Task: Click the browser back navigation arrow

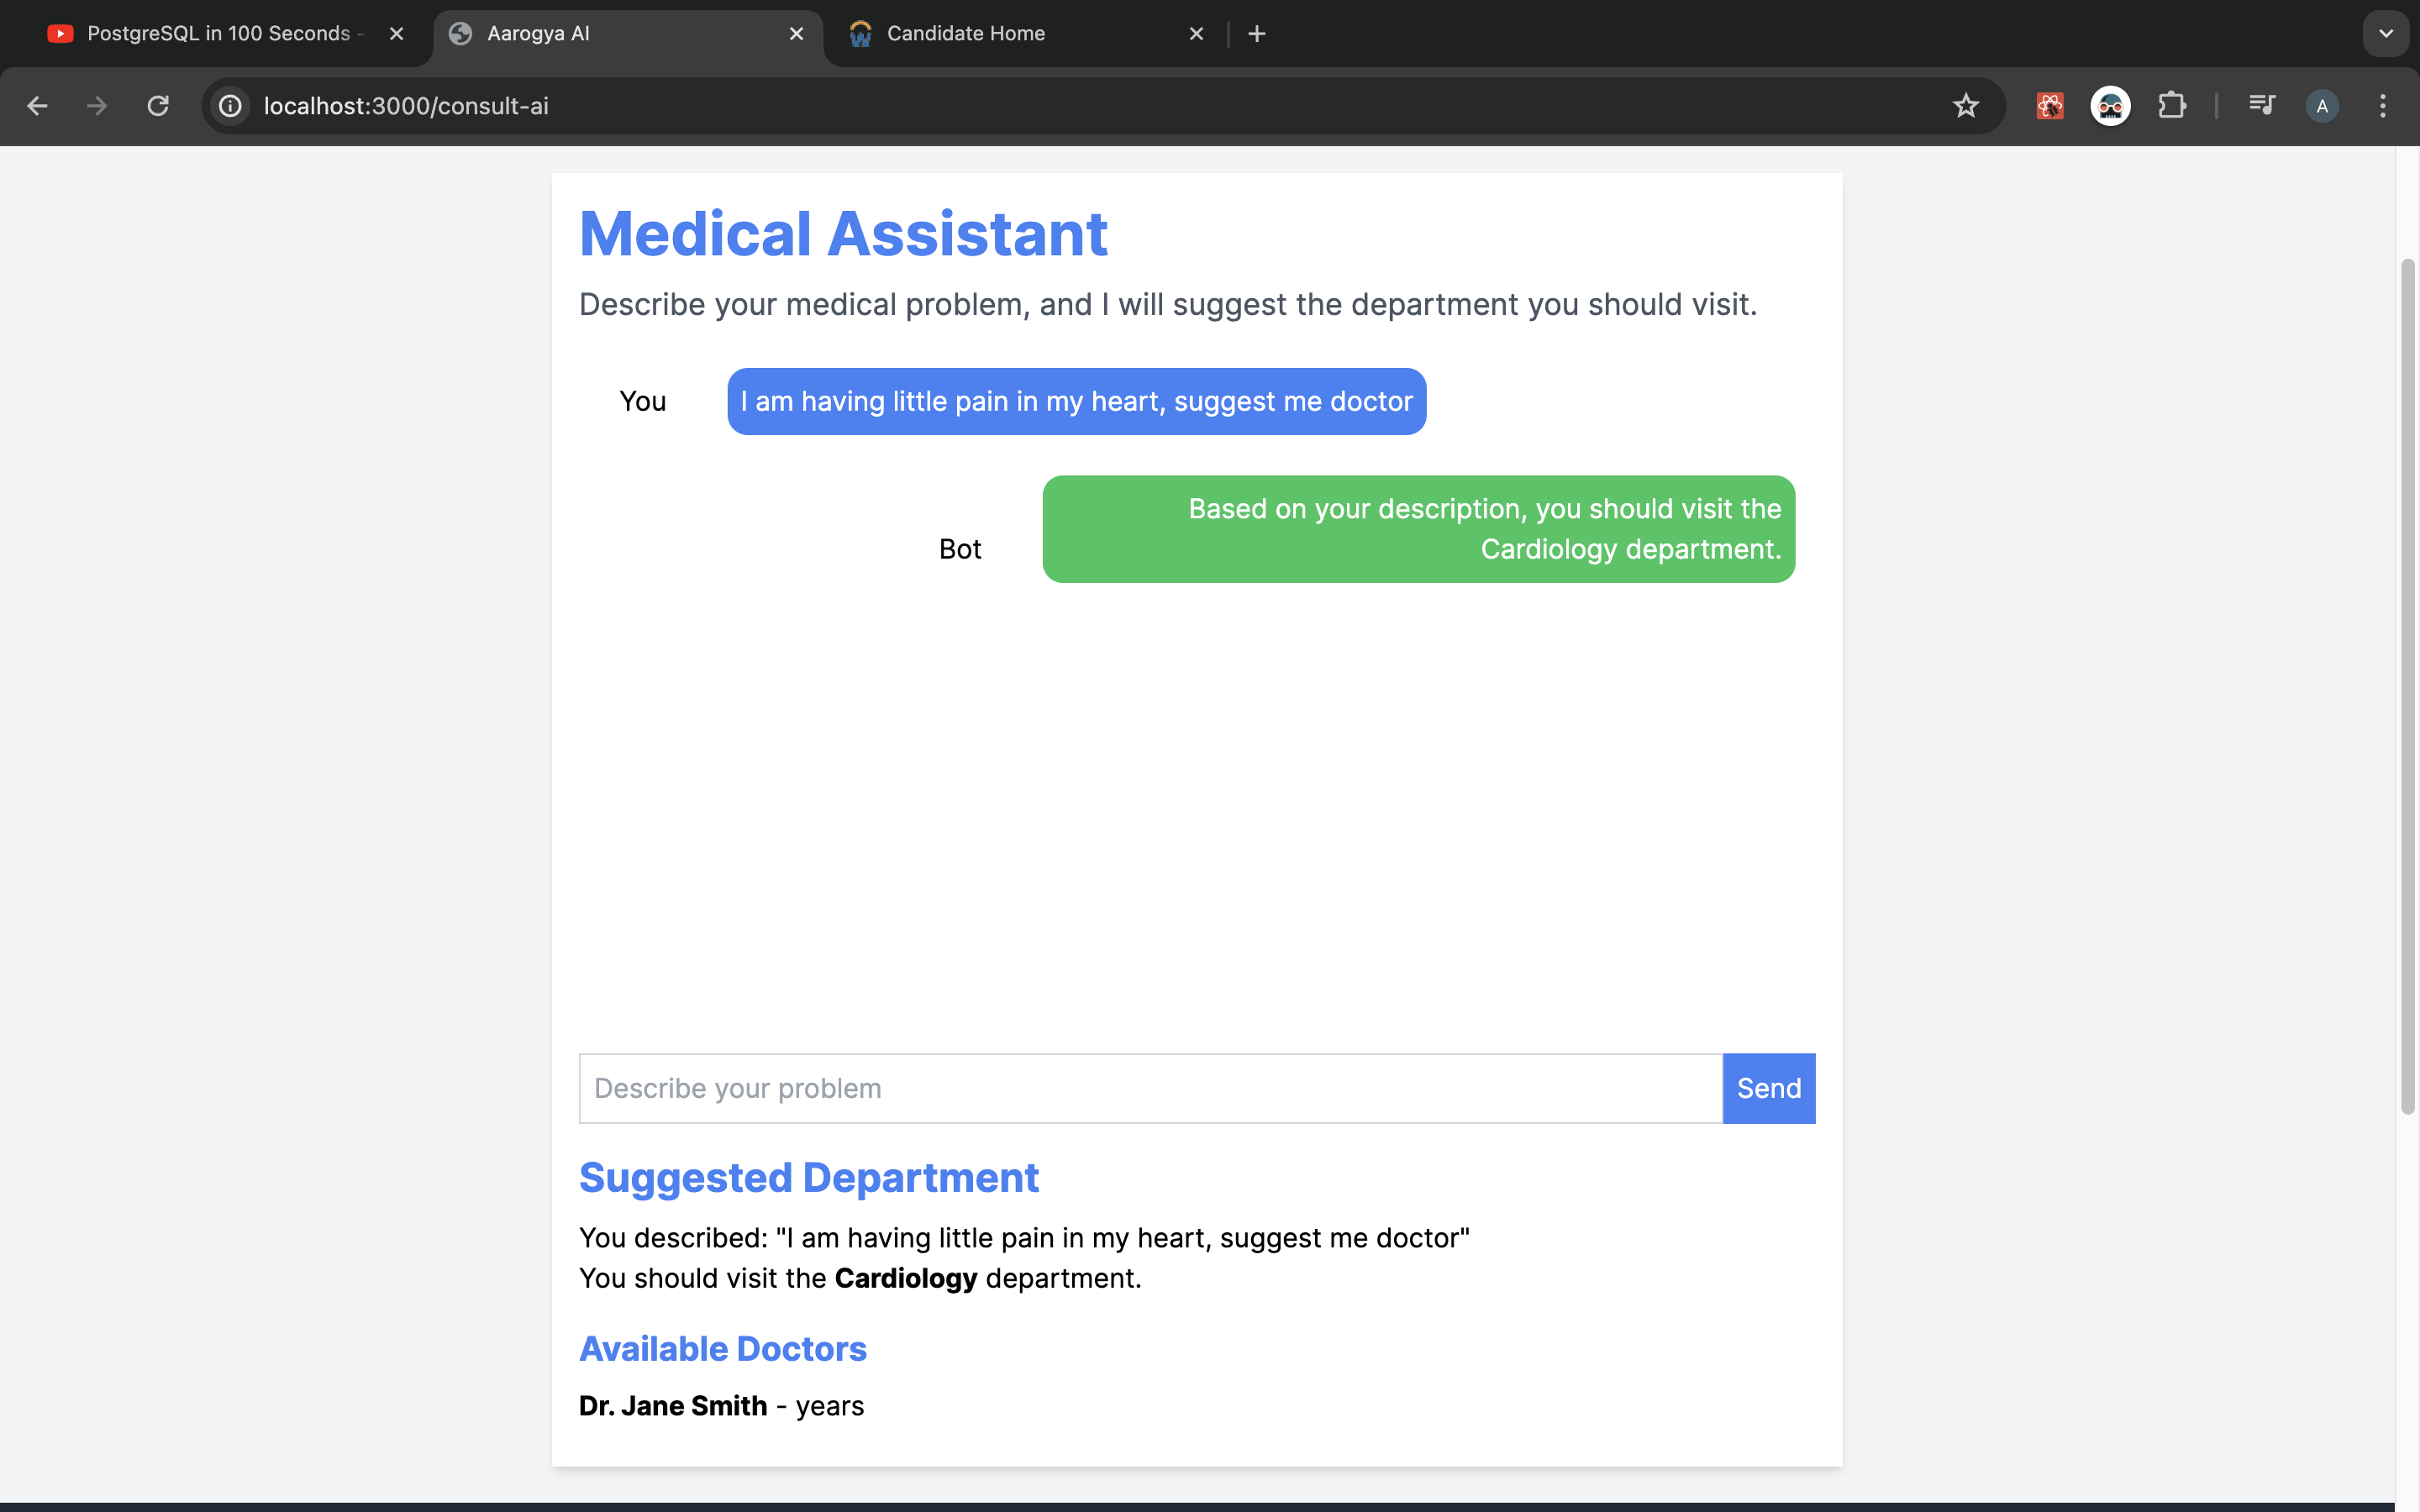Action: 37,104
